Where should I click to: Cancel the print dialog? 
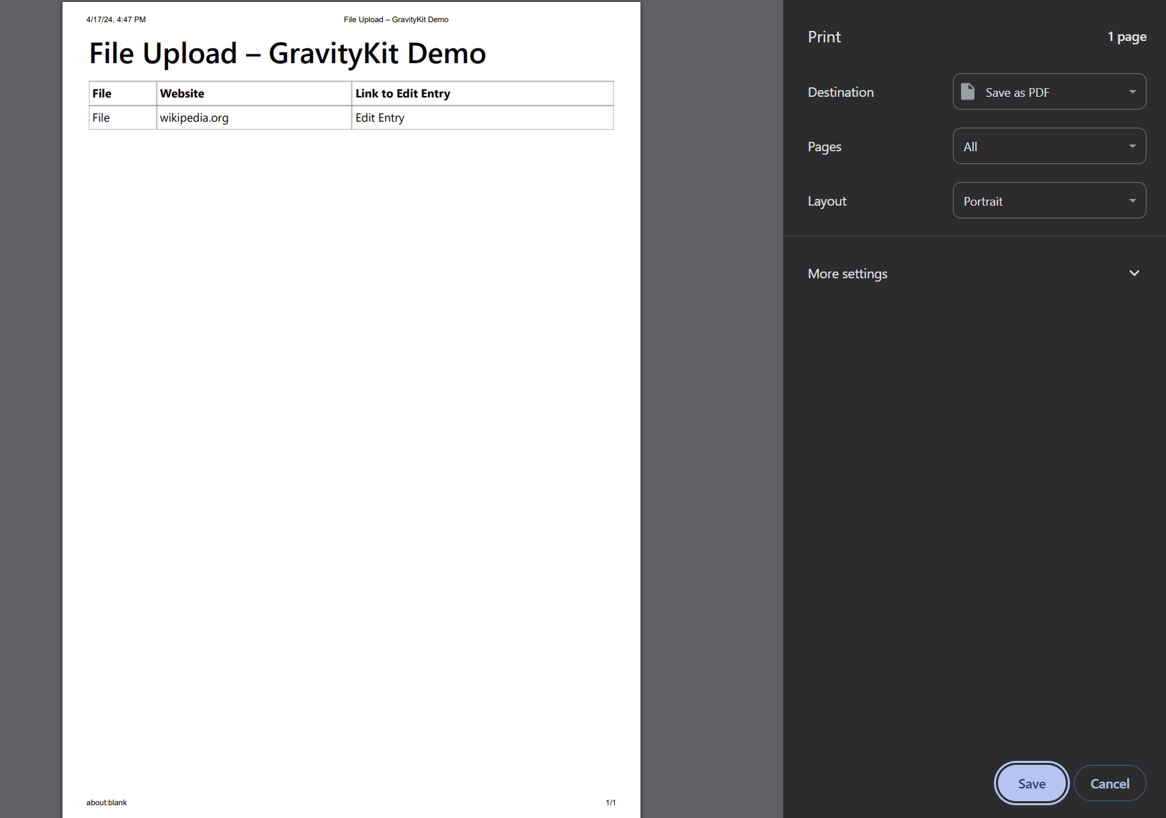(x=1109, y=783)
